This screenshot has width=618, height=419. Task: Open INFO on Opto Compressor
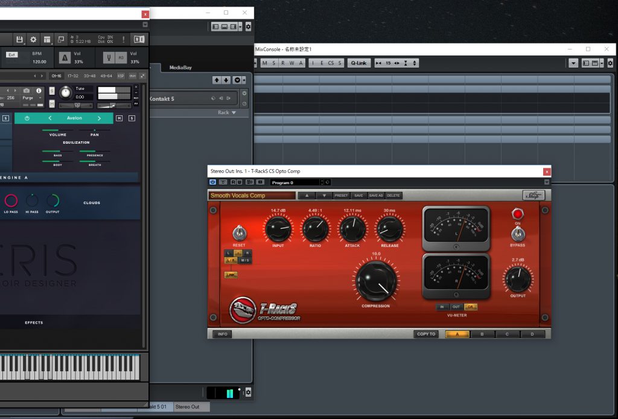click(x=222, y=334)
